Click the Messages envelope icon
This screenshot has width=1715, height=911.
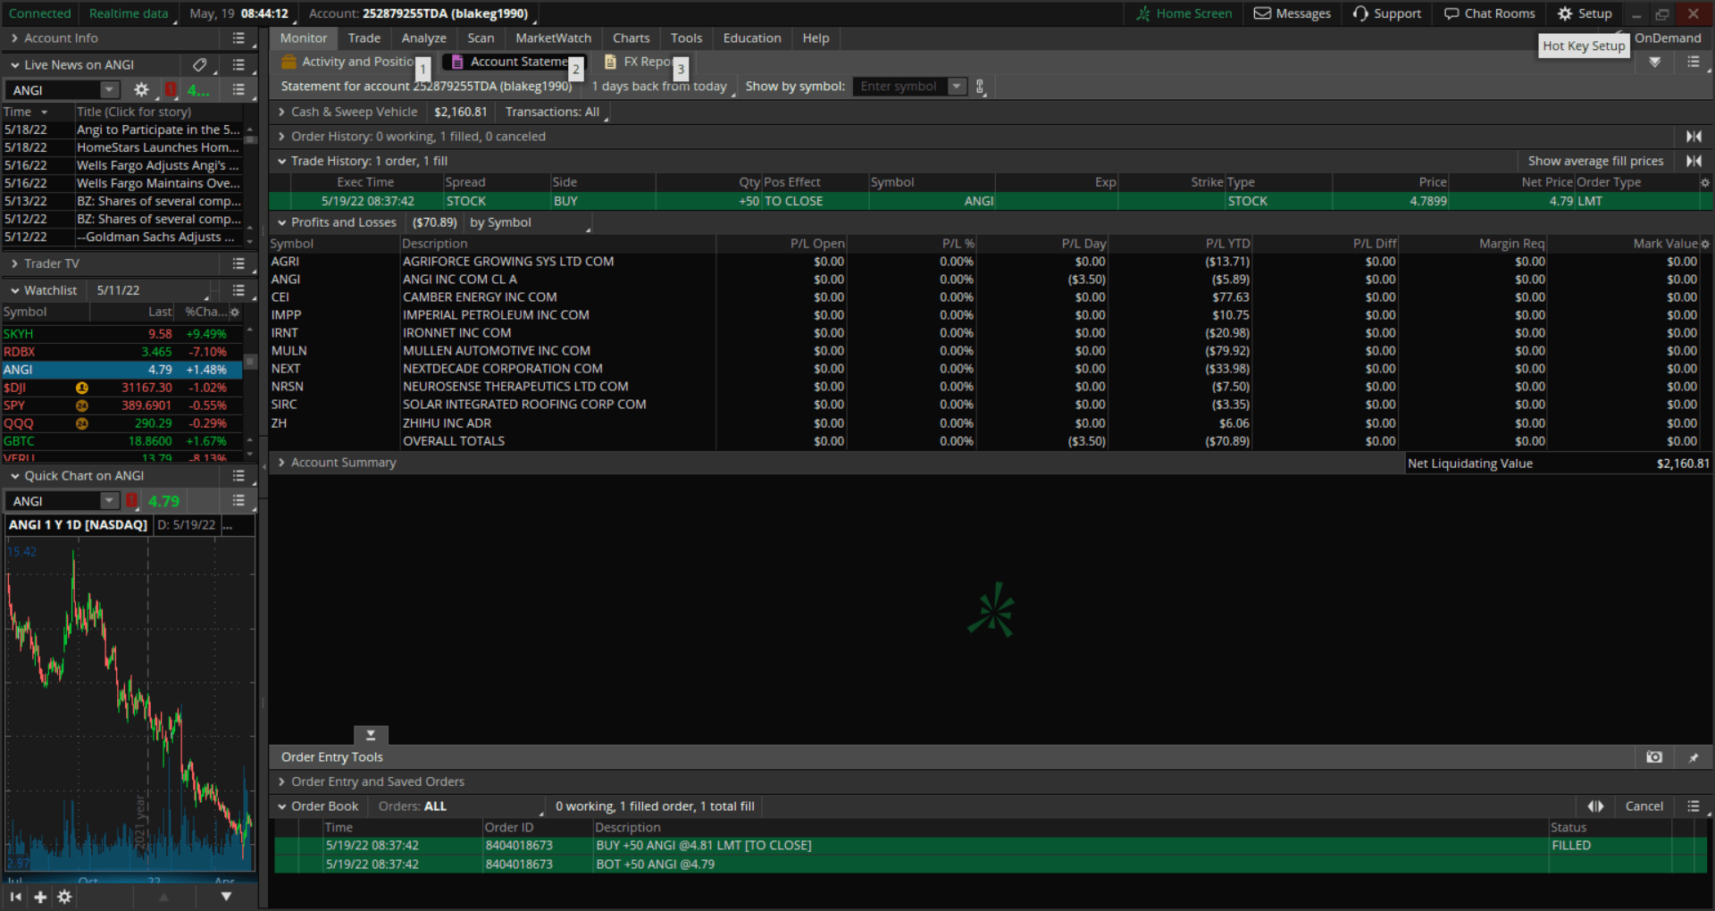point(1262,13)
